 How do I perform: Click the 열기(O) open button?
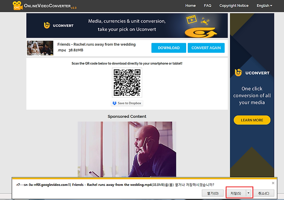point(213,193)
